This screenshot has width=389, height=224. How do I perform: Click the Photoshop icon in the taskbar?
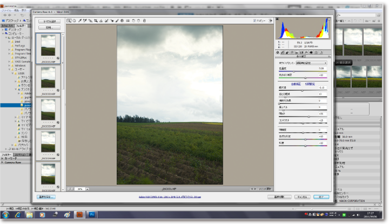click(92, 214)
